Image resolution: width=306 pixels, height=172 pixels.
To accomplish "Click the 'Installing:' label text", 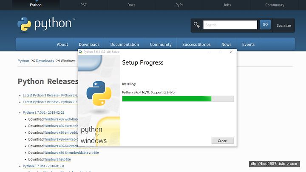I will (129, 84).
